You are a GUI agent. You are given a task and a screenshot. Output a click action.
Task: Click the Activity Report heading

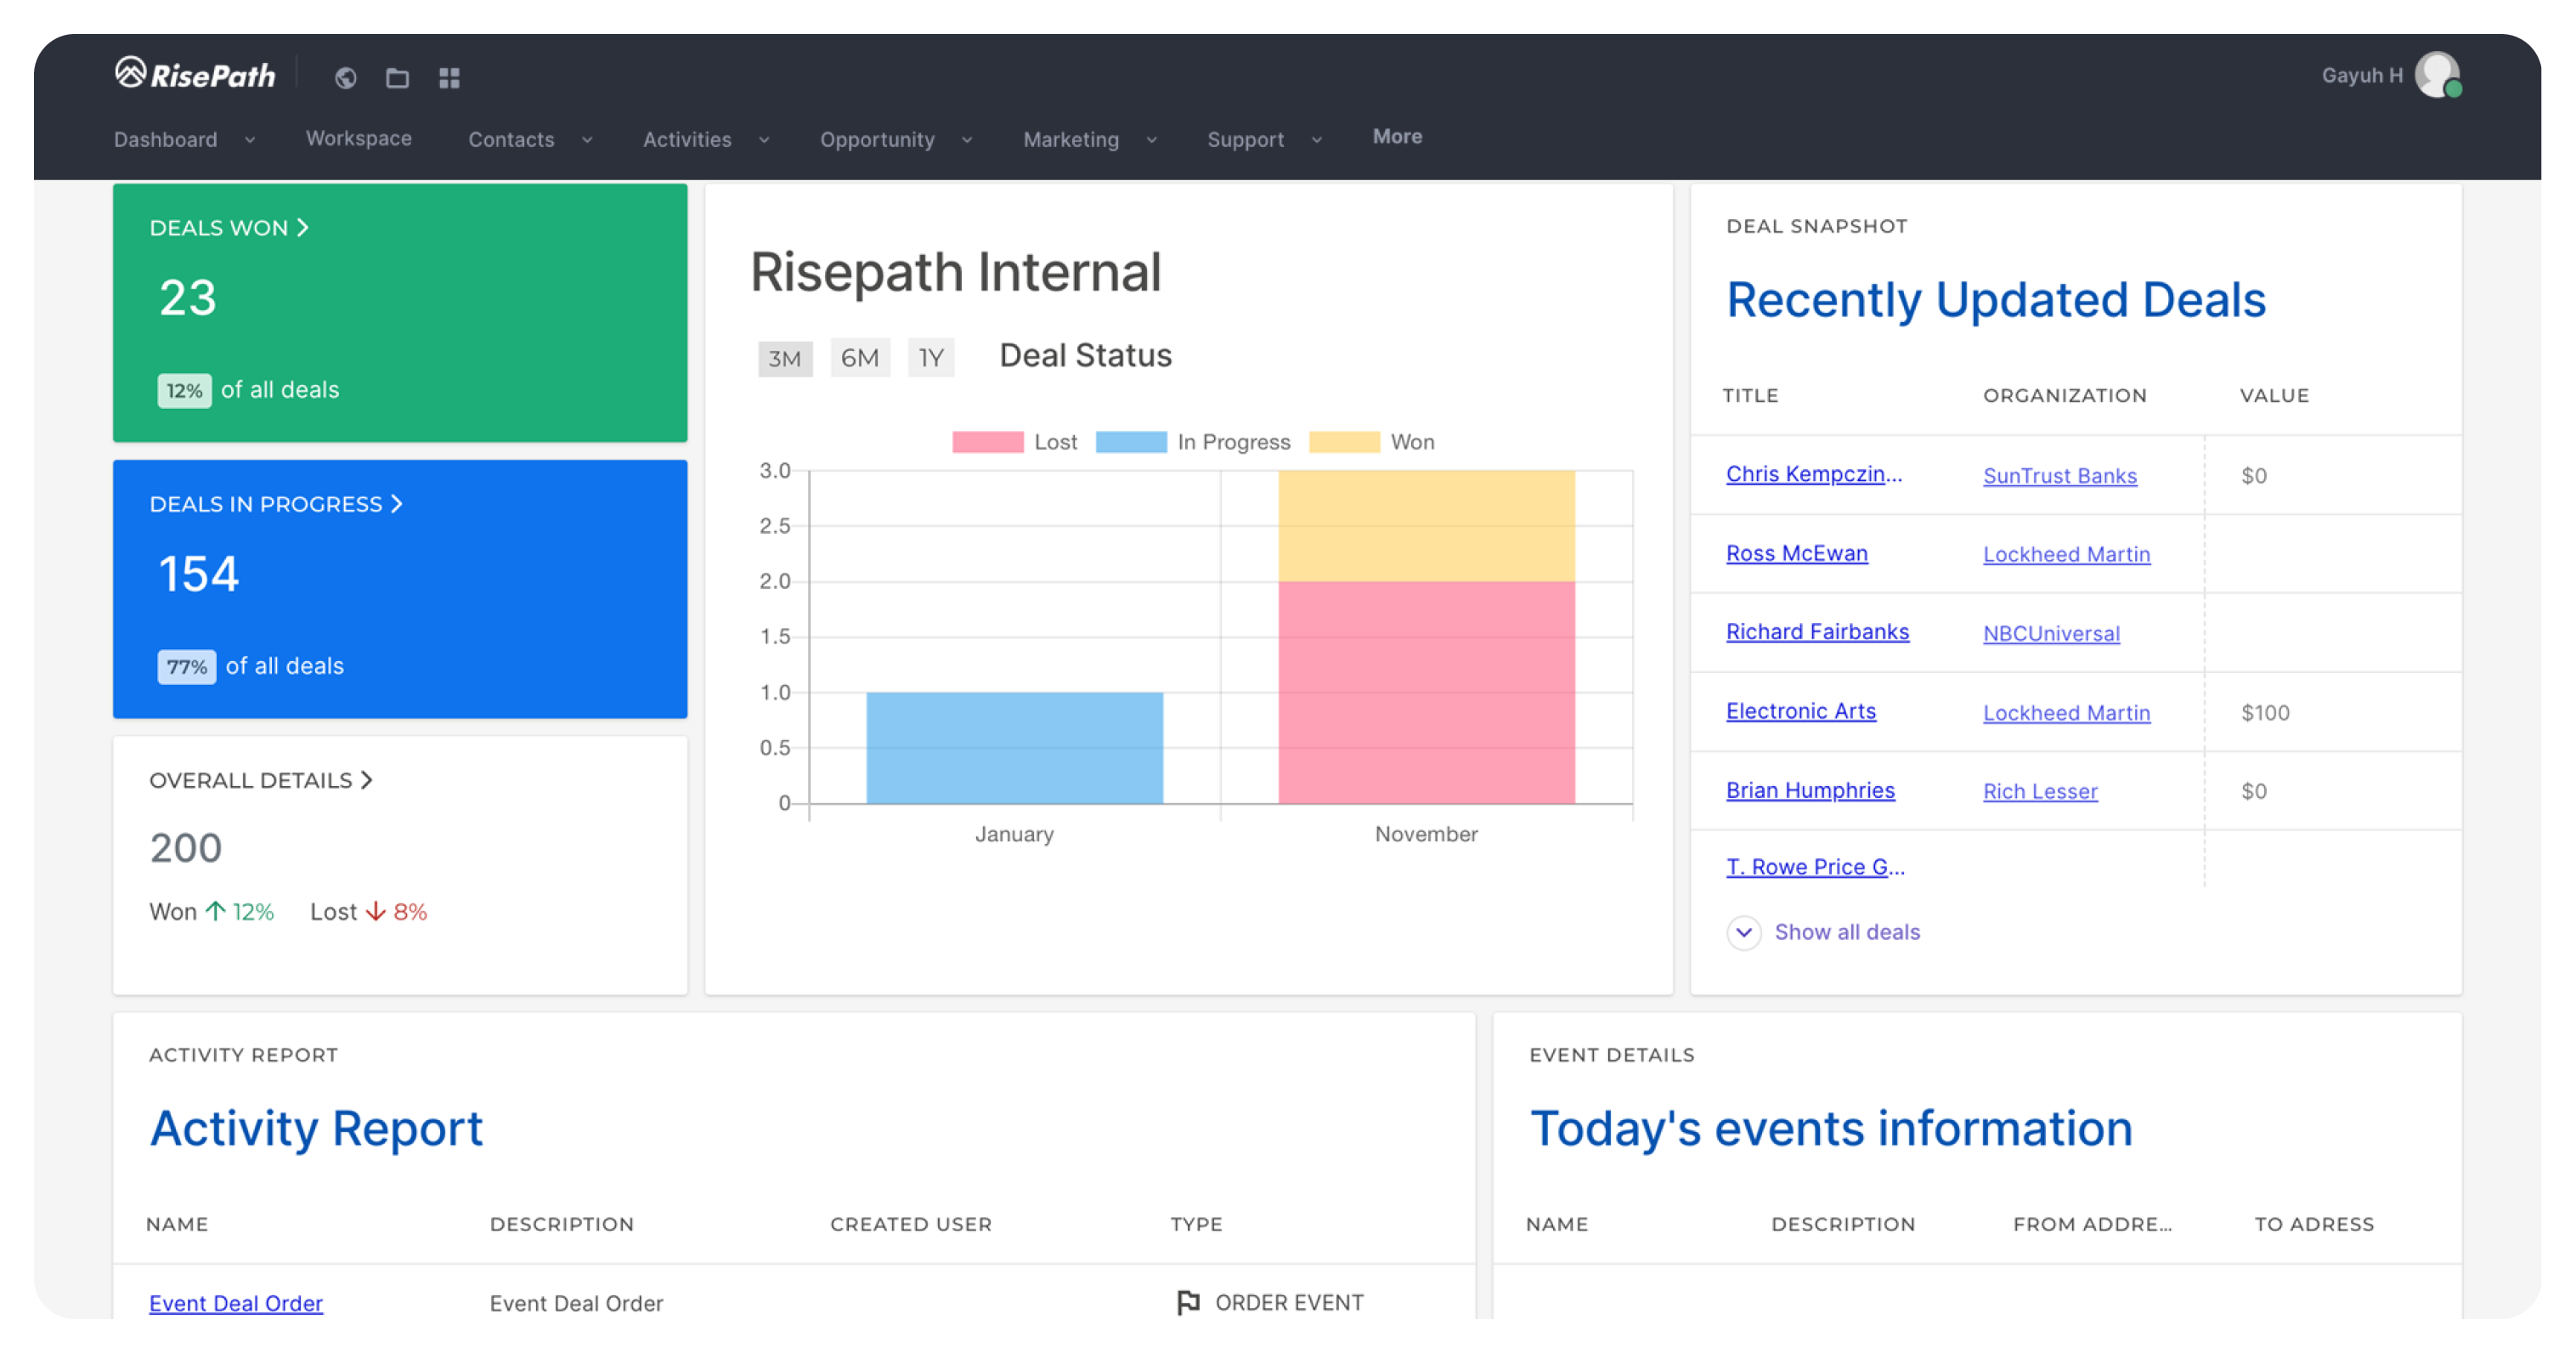point(316,1129)
